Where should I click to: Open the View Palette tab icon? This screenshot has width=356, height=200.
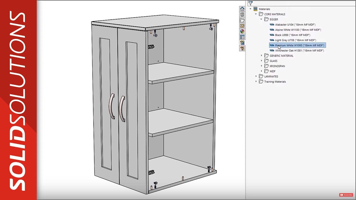pyautogui.click(x=242, y=26)
